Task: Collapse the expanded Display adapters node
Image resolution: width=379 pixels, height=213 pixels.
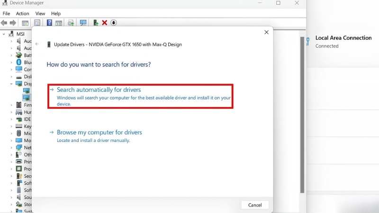Action: (11, 84)
